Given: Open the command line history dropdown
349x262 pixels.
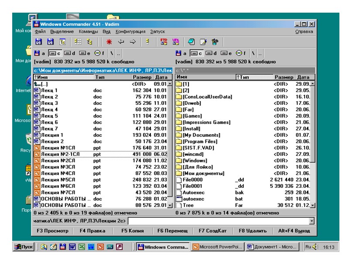Looking at the screenshot, I should (311, 221).
